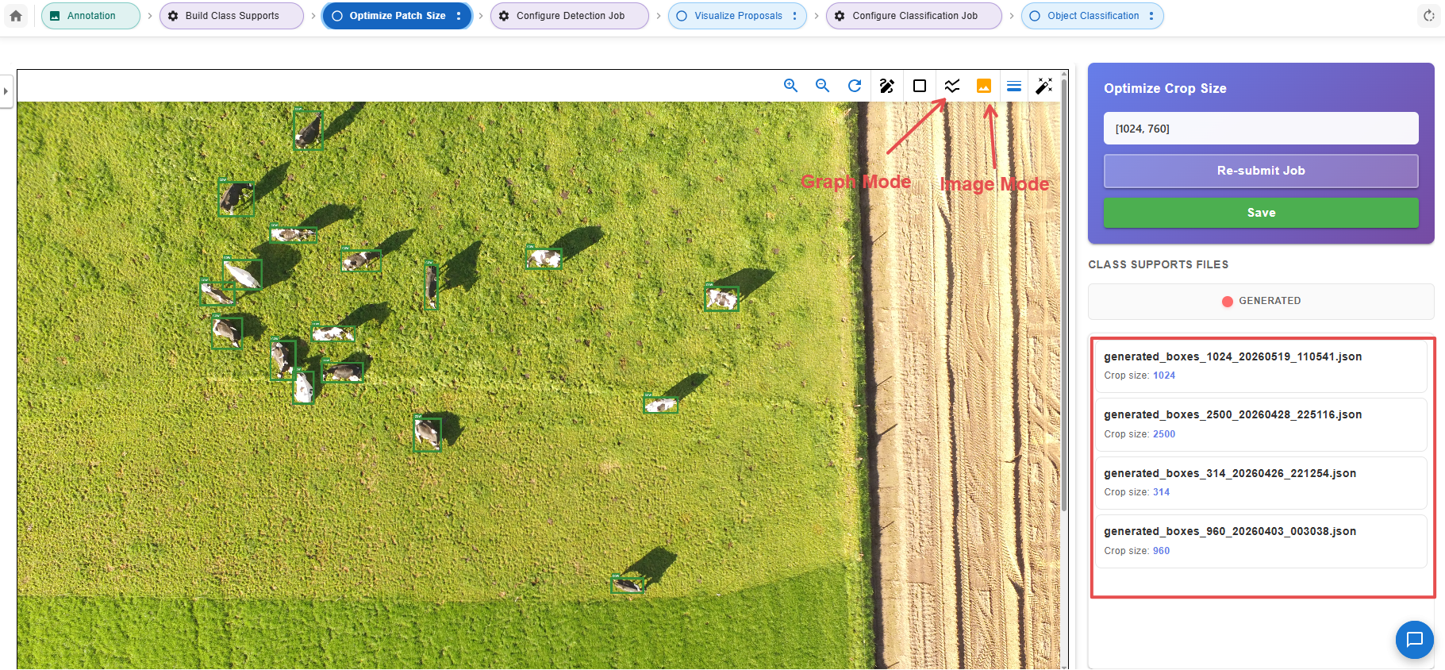1445x670 pixels.
Task: Open the Object Classification three-dot menu
Action: point(1151,16)
